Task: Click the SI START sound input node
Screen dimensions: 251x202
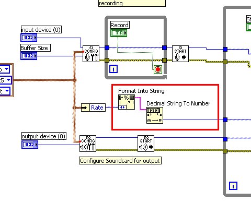Action: click(x=180, y=54)
